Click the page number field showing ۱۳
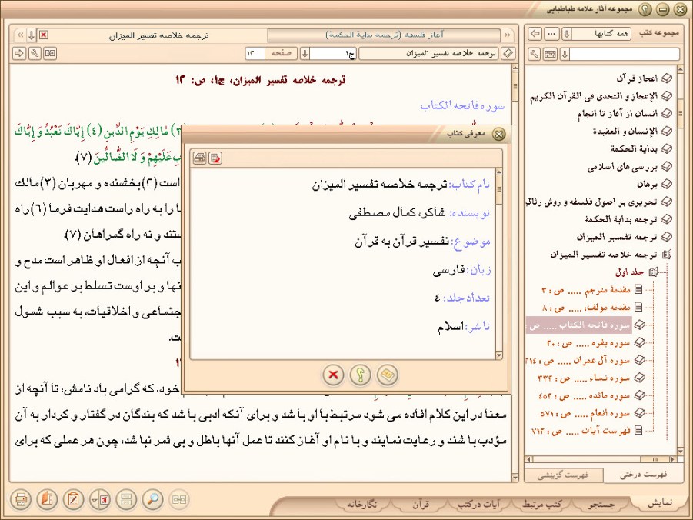The width and height of the screenshot is (693, 520). click(x=255, y=54)
